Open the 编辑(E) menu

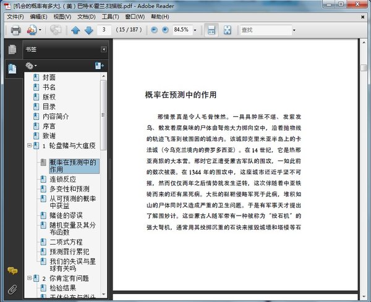(x=38, y=17)
